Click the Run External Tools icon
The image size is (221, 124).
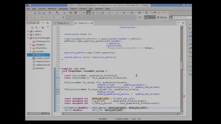tap(146, 13)
